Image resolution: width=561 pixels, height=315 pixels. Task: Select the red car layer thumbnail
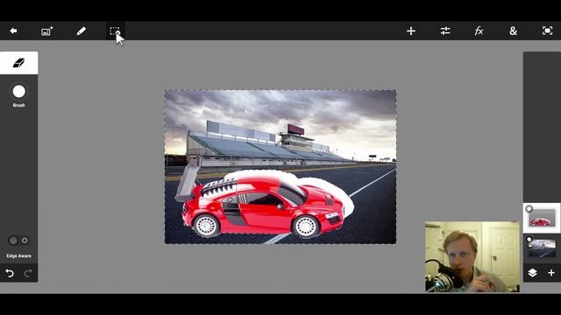(x=543, y=218)
